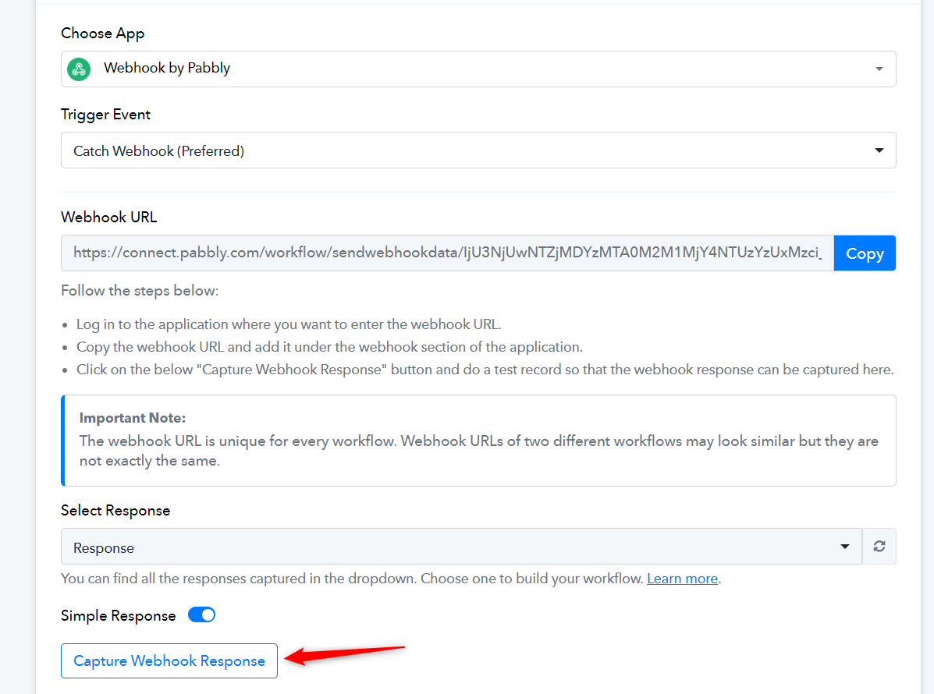Click the Choose App label
This screenshot has height=694, width=934.
[x=102, y=34]
